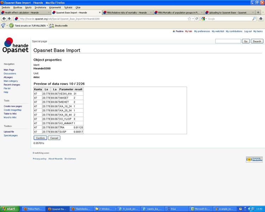Click the Ilmoita meille people icon
Viewport: 265px width, 212px height.
point(52,26)
